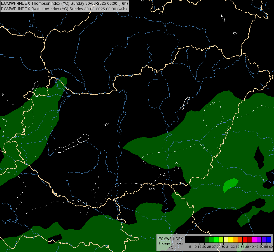
Task: Select the red 37–39 legend swatch
Action: (245, 239)
